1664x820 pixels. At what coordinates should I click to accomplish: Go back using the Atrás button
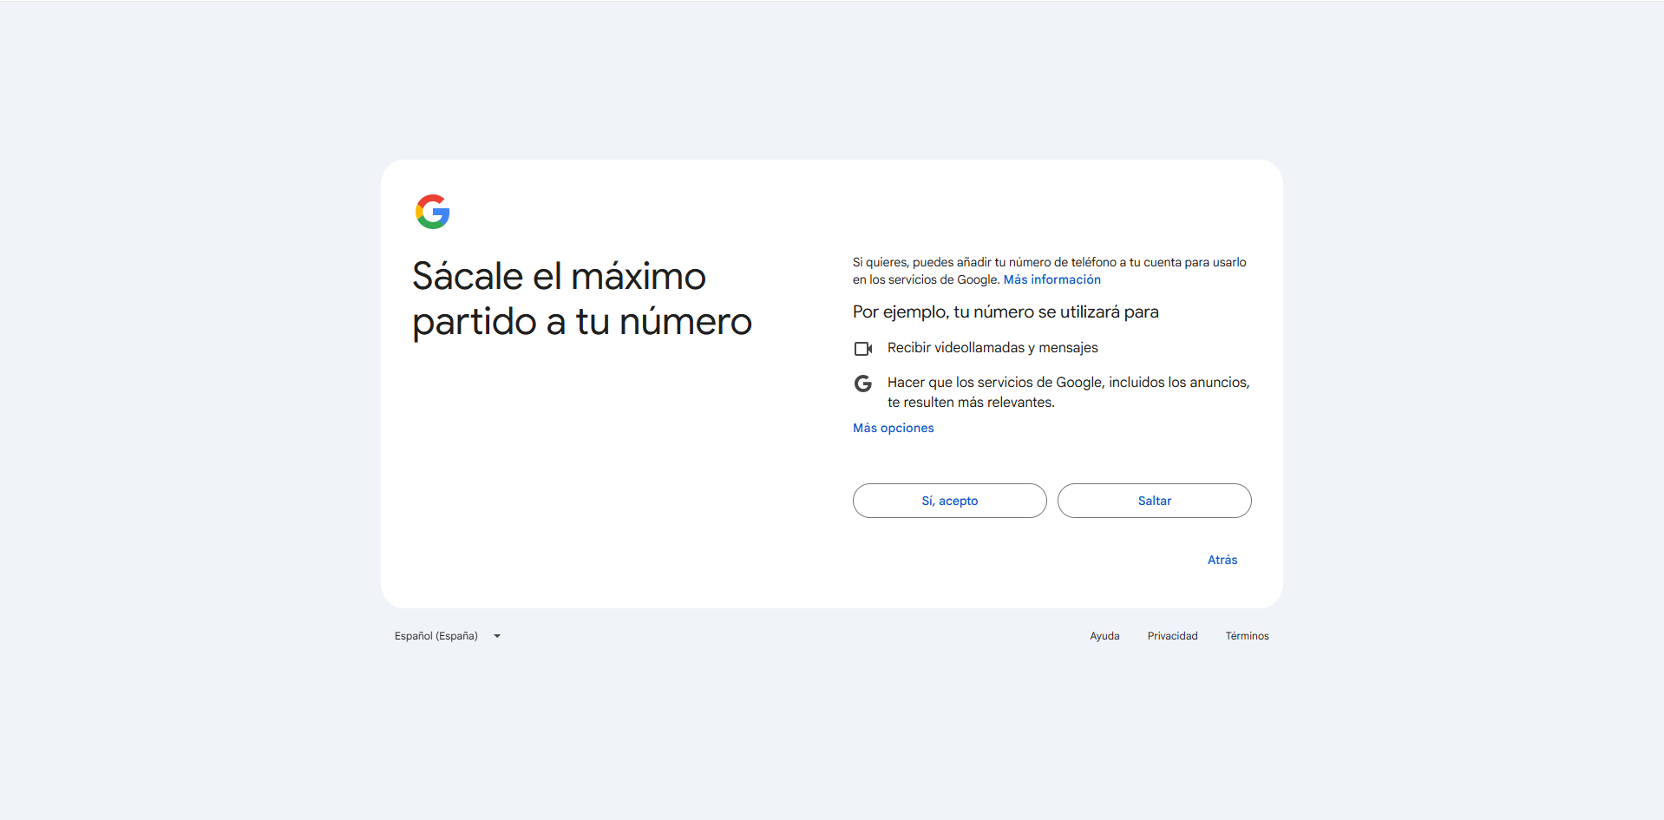pyautogui.click(x=1222, y=560)
